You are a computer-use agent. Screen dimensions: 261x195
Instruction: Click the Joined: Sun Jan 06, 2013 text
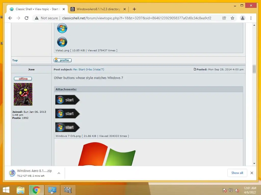point(29,113)
